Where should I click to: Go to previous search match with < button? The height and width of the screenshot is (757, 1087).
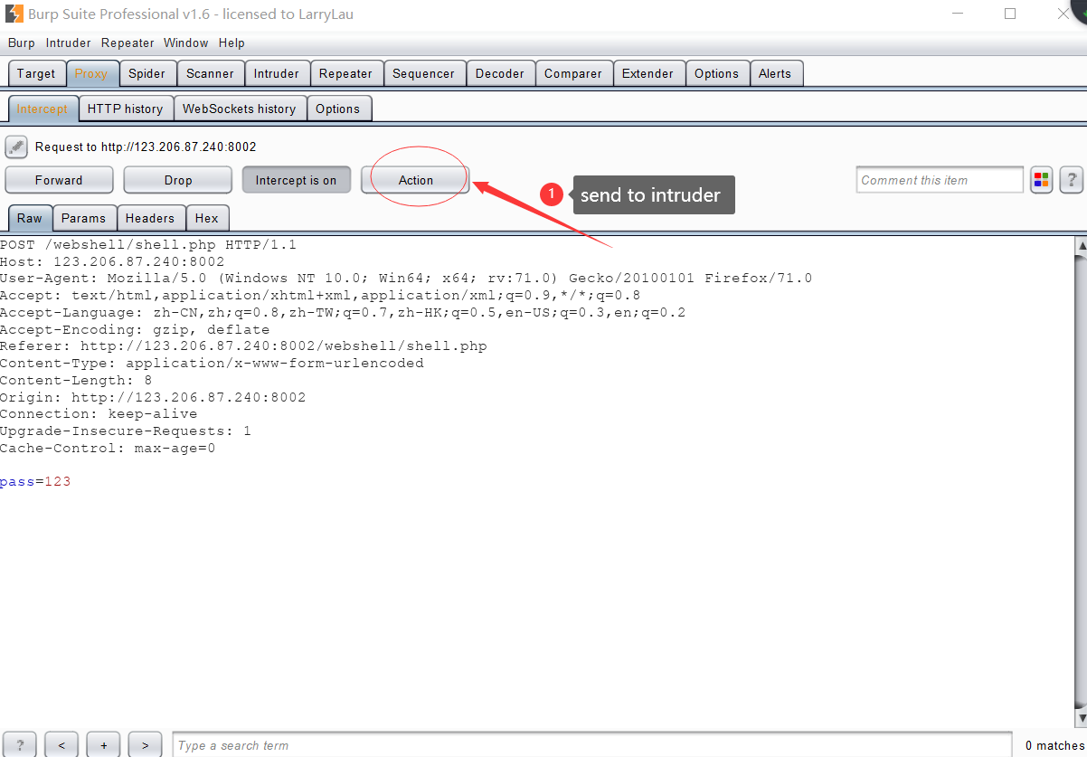pyautogui.click(x=61, y=745)
